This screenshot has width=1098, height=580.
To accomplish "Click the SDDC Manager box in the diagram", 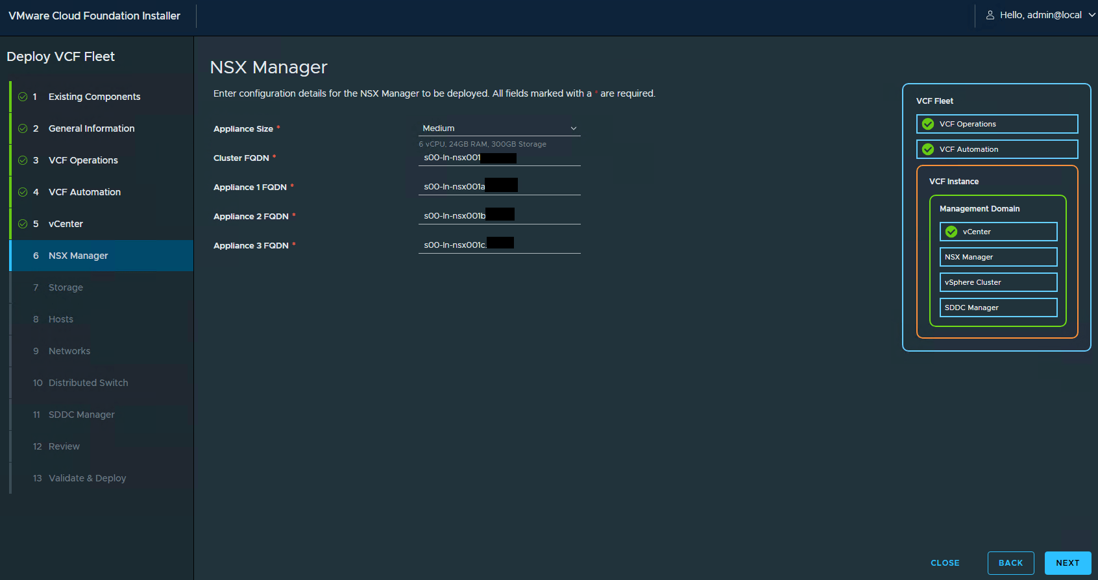I will point(998,308).
